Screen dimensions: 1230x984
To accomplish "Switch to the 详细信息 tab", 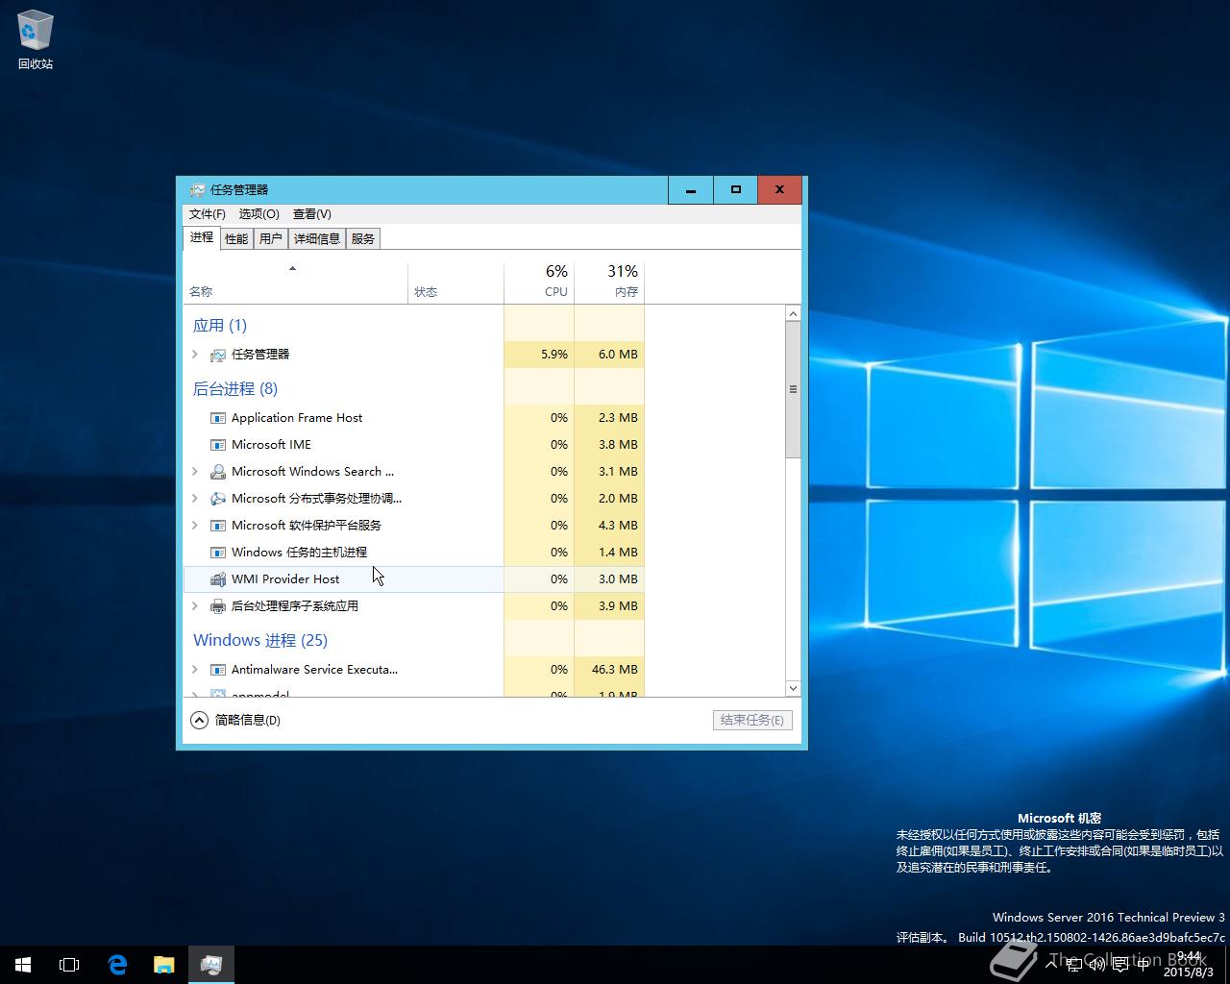I will click(x=317, y=238).
